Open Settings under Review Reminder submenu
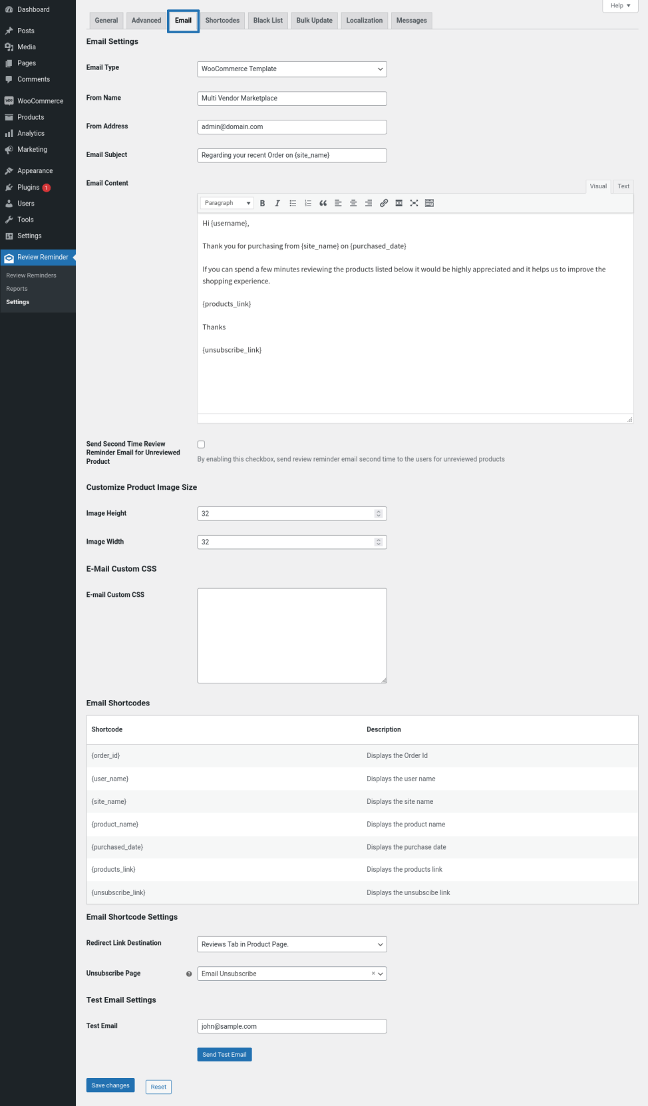This screenshot has width=648, height=1106. click(x=18, y=302)
